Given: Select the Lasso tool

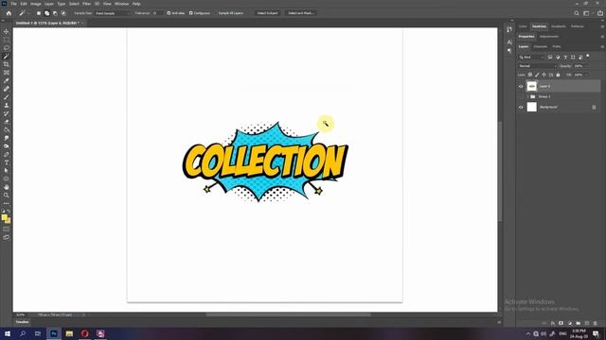Looking at the screenshot, I should [7, 48].
